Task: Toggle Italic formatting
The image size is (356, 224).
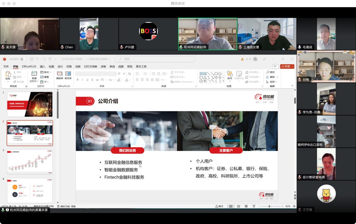Action: point(82,80)
